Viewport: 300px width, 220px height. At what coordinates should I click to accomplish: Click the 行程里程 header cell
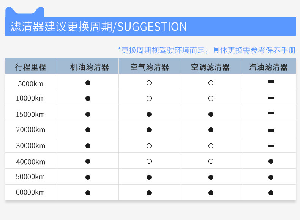30,67
